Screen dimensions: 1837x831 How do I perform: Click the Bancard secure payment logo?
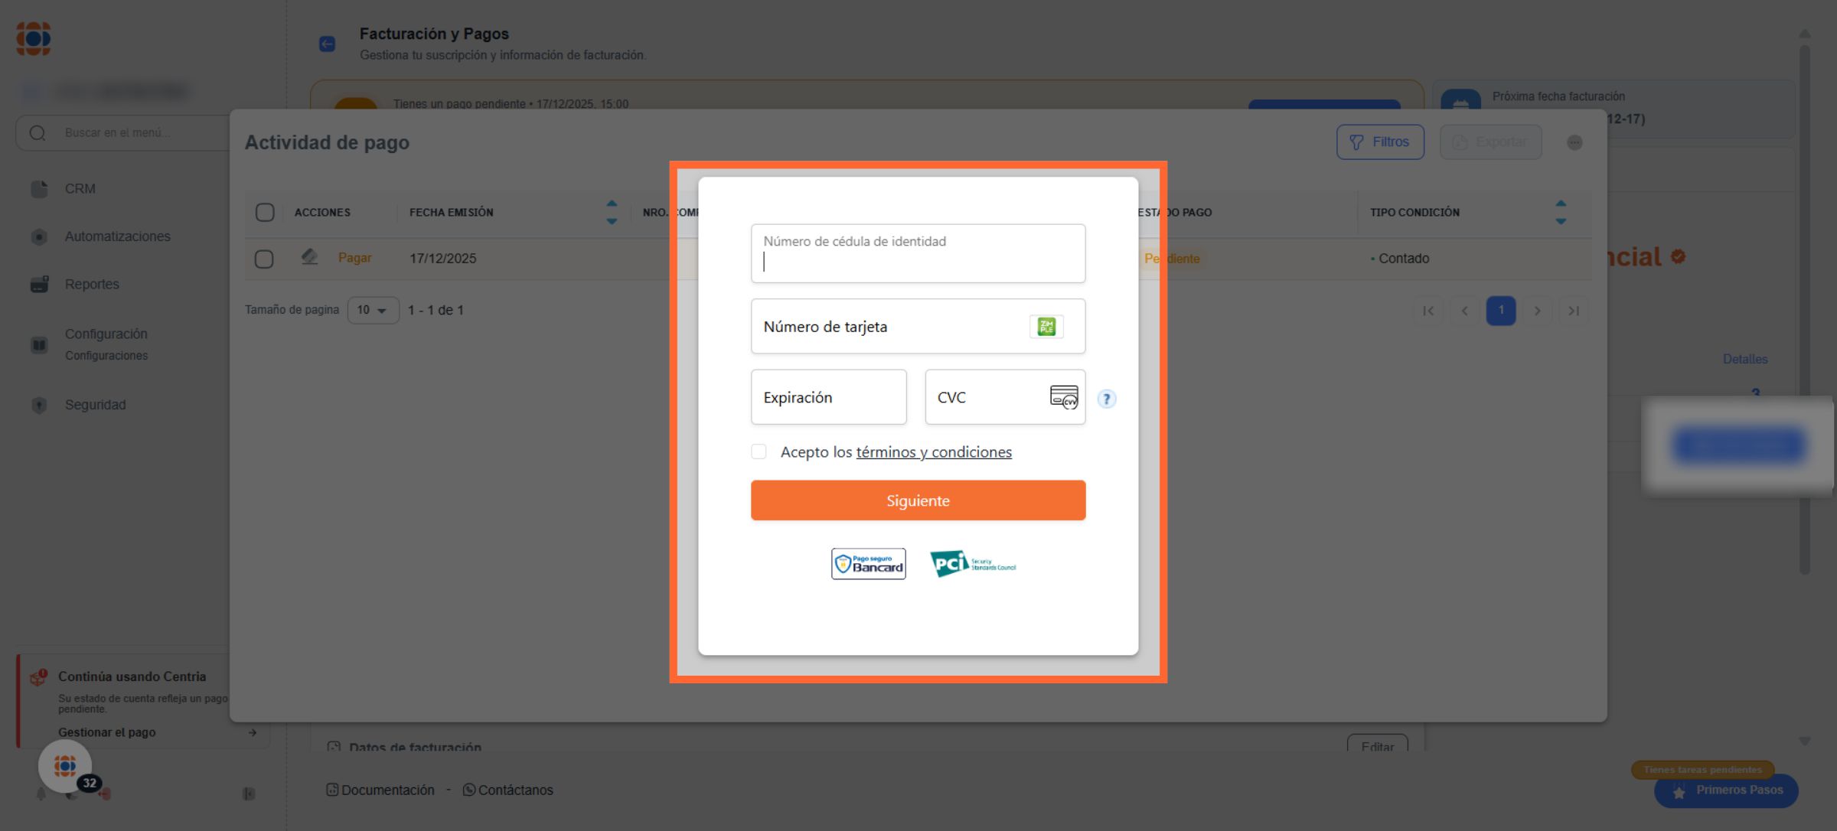[x=868, y=564]
